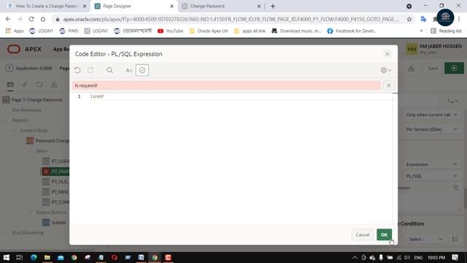Open the Find search icon in Code Editor
This screenshot has width=467, height=263.
click(109, 70)
